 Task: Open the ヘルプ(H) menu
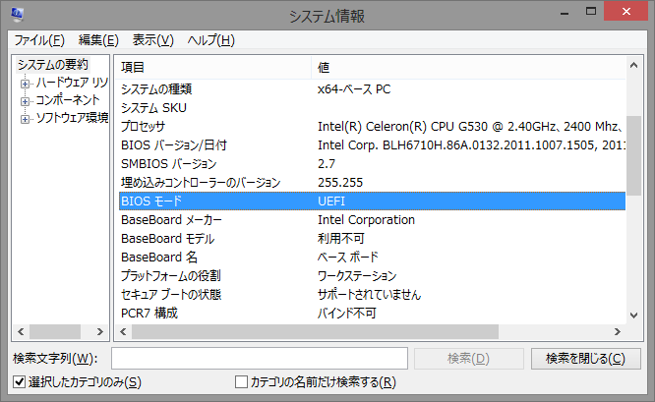(x=210, y=40)
